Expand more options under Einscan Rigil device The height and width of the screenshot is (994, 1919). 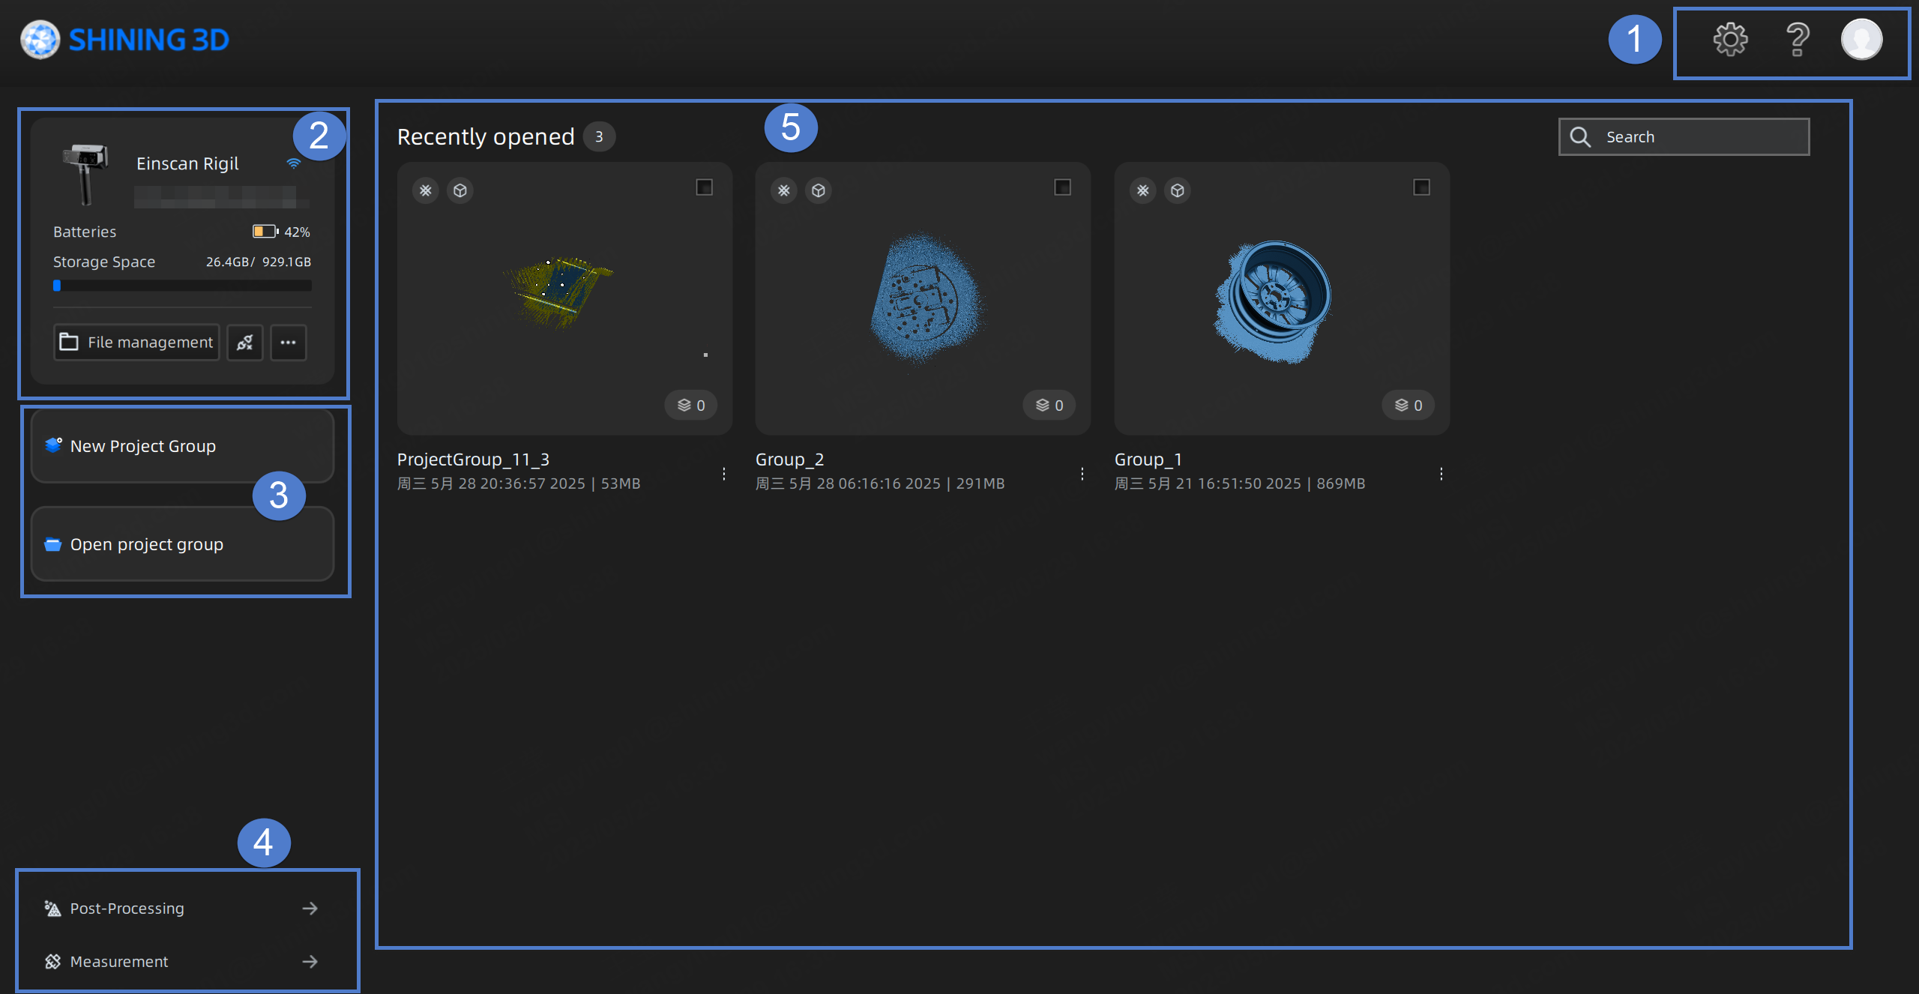click(289, 343)
